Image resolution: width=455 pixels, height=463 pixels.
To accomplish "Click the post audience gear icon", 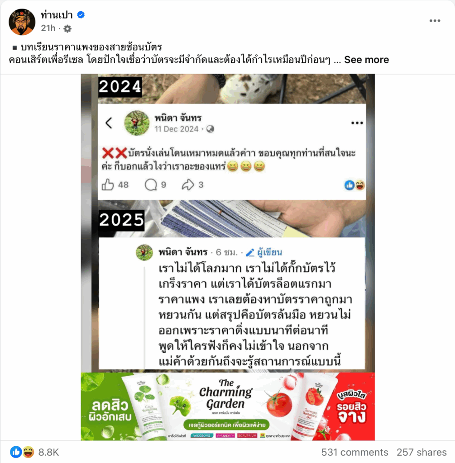I will 67,28.
